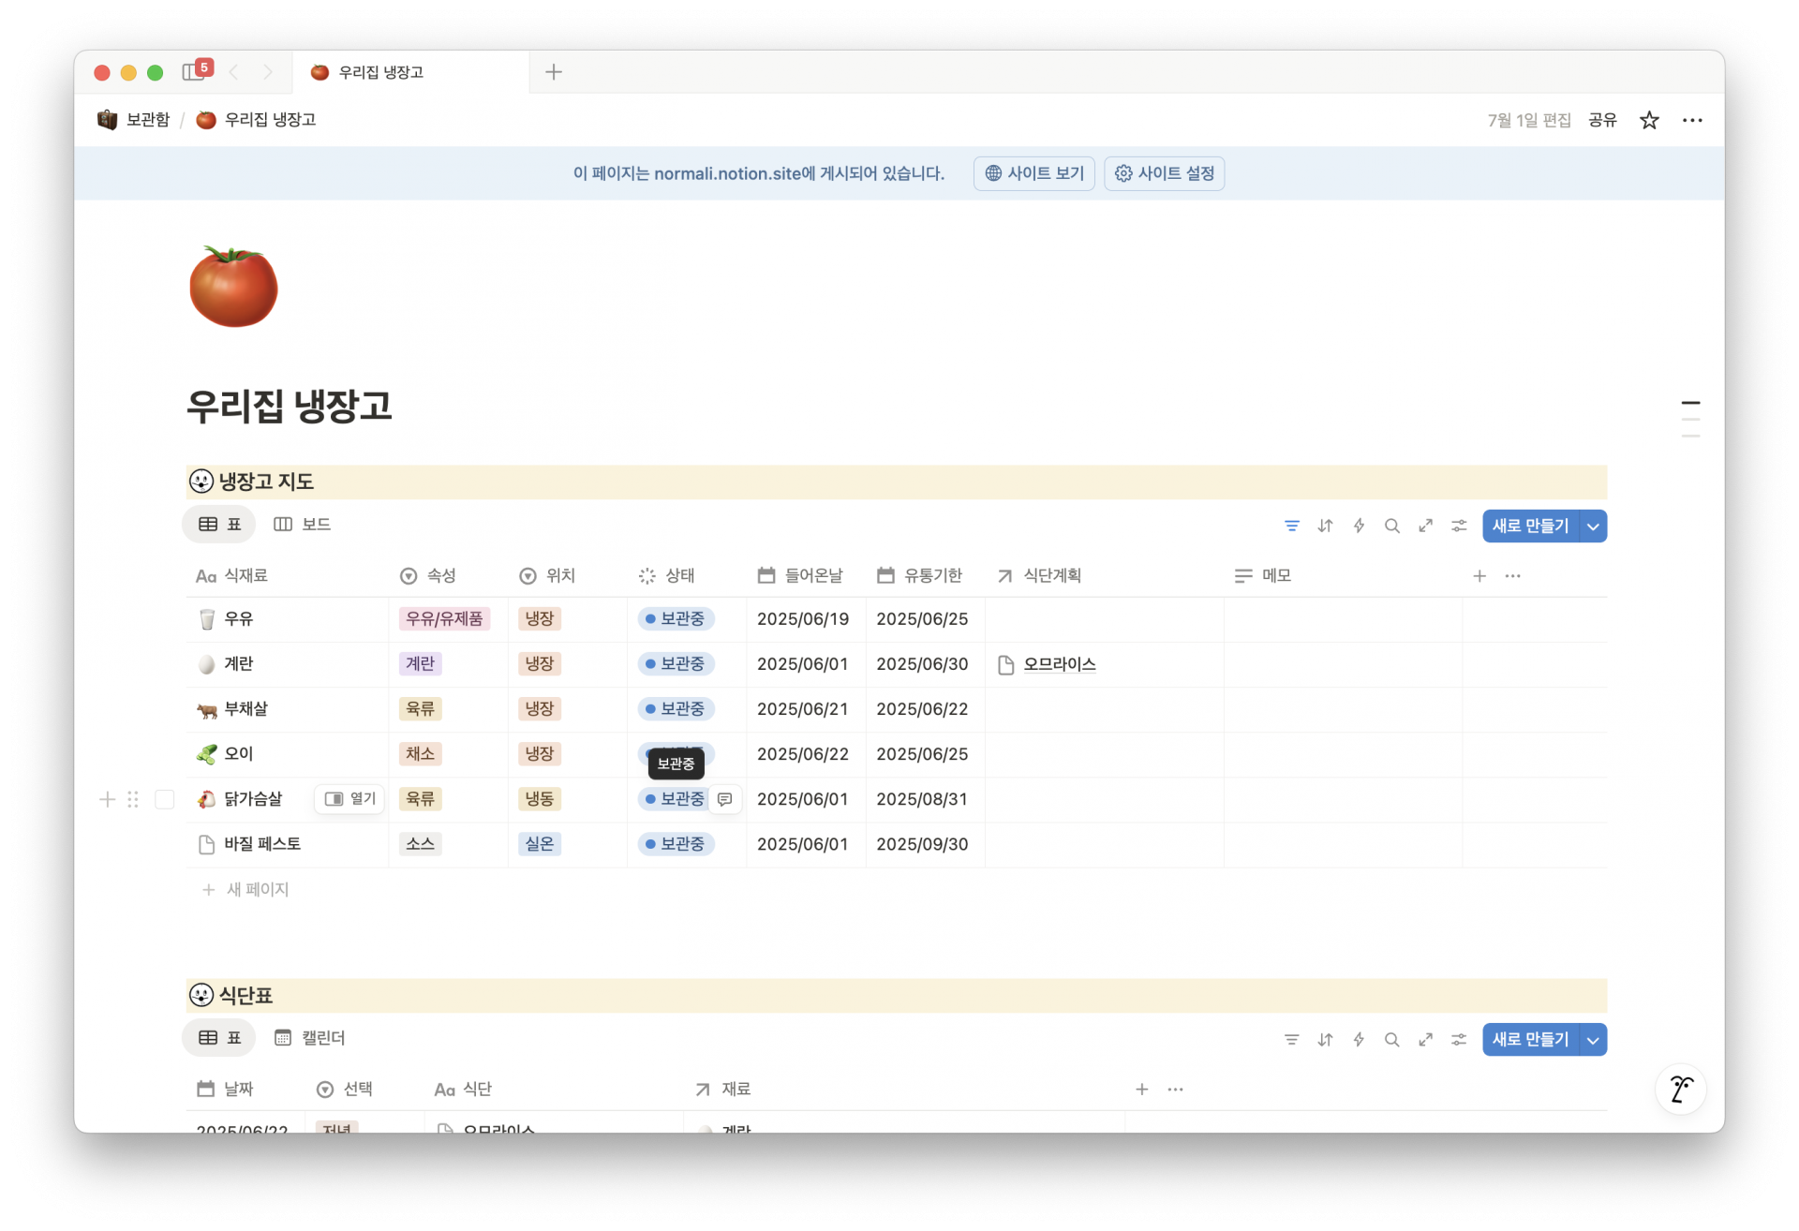Expand dropdown arrow next to 냉장고 지도 새로 만들기
This screenshot has height=1231, width=1799.
click(1593, 527)
